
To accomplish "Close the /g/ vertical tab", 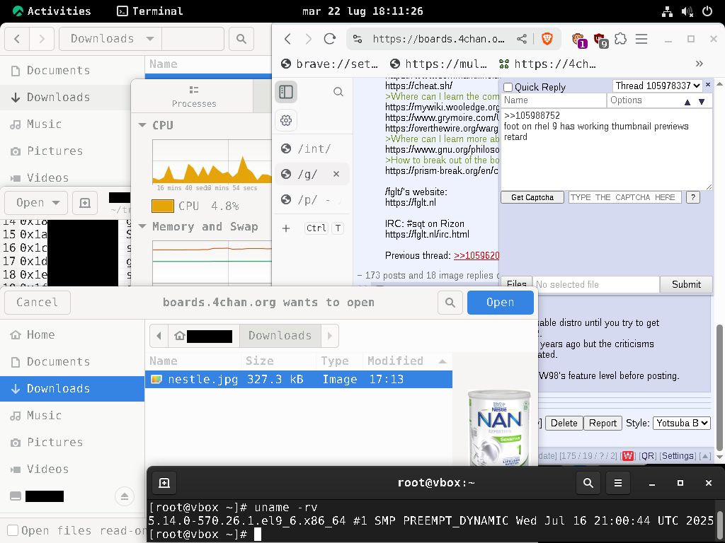I will tap(336, 174).
